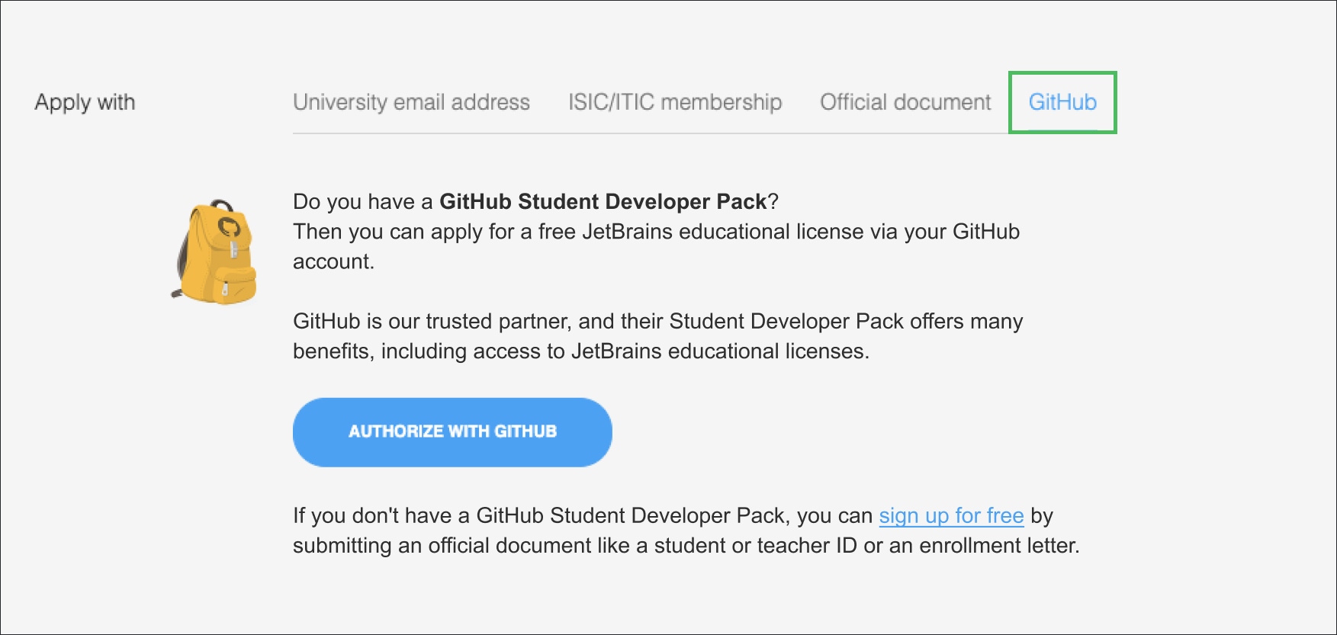This screenshot has width=1337, height=635.
Task: Choose the GitHub tab
Action: point(1062,102)
